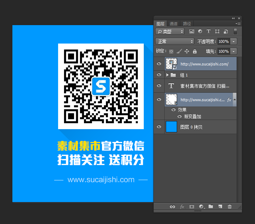Viewport: 255px width, 224px height.
Task: Select the top http://www.sucaijishi.com/ layer name
Action: click(205, 64)
